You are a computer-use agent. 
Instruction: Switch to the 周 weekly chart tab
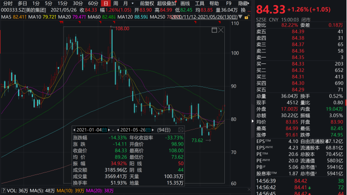116,3
